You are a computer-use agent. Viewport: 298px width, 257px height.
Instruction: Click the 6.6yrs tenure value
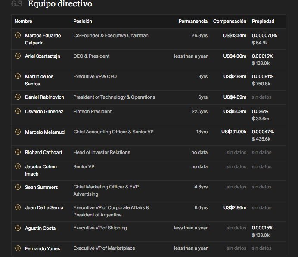pos(201,207)
